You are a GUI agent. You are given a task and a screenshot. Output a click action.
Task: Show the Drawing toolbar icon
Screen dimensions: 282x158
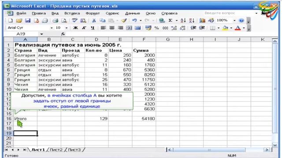(x=211, y=21)
